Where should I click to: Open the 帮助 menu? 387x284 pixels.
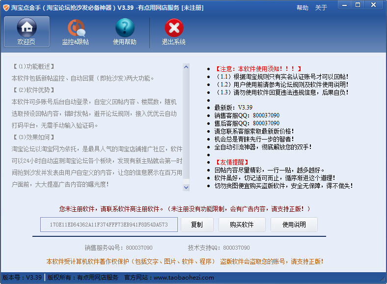click(303, 8)
